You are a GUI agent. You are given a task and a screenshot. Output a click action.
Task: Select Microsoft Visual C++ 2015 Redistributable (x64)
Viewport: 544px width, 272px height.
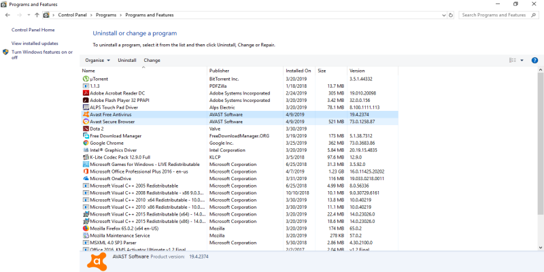(x=239, y=214)
